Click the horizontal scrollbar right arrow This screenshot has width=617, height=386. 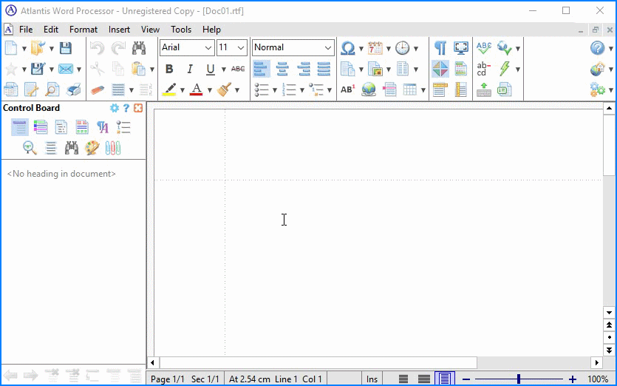597,362
